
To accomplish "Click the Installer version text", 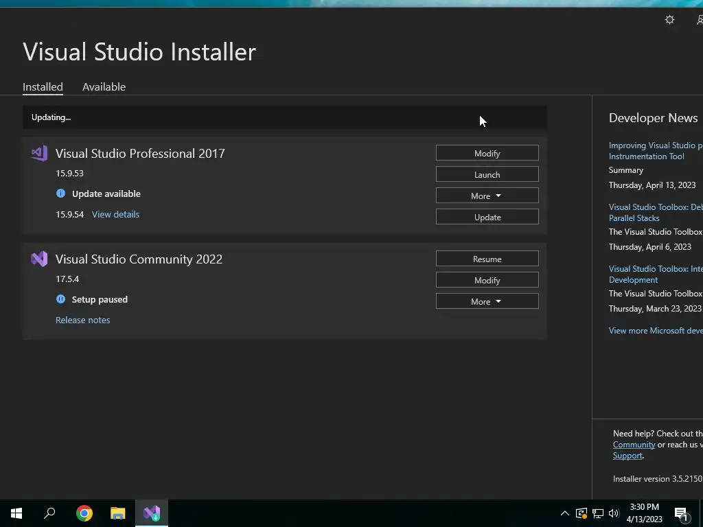I will 658,479.
